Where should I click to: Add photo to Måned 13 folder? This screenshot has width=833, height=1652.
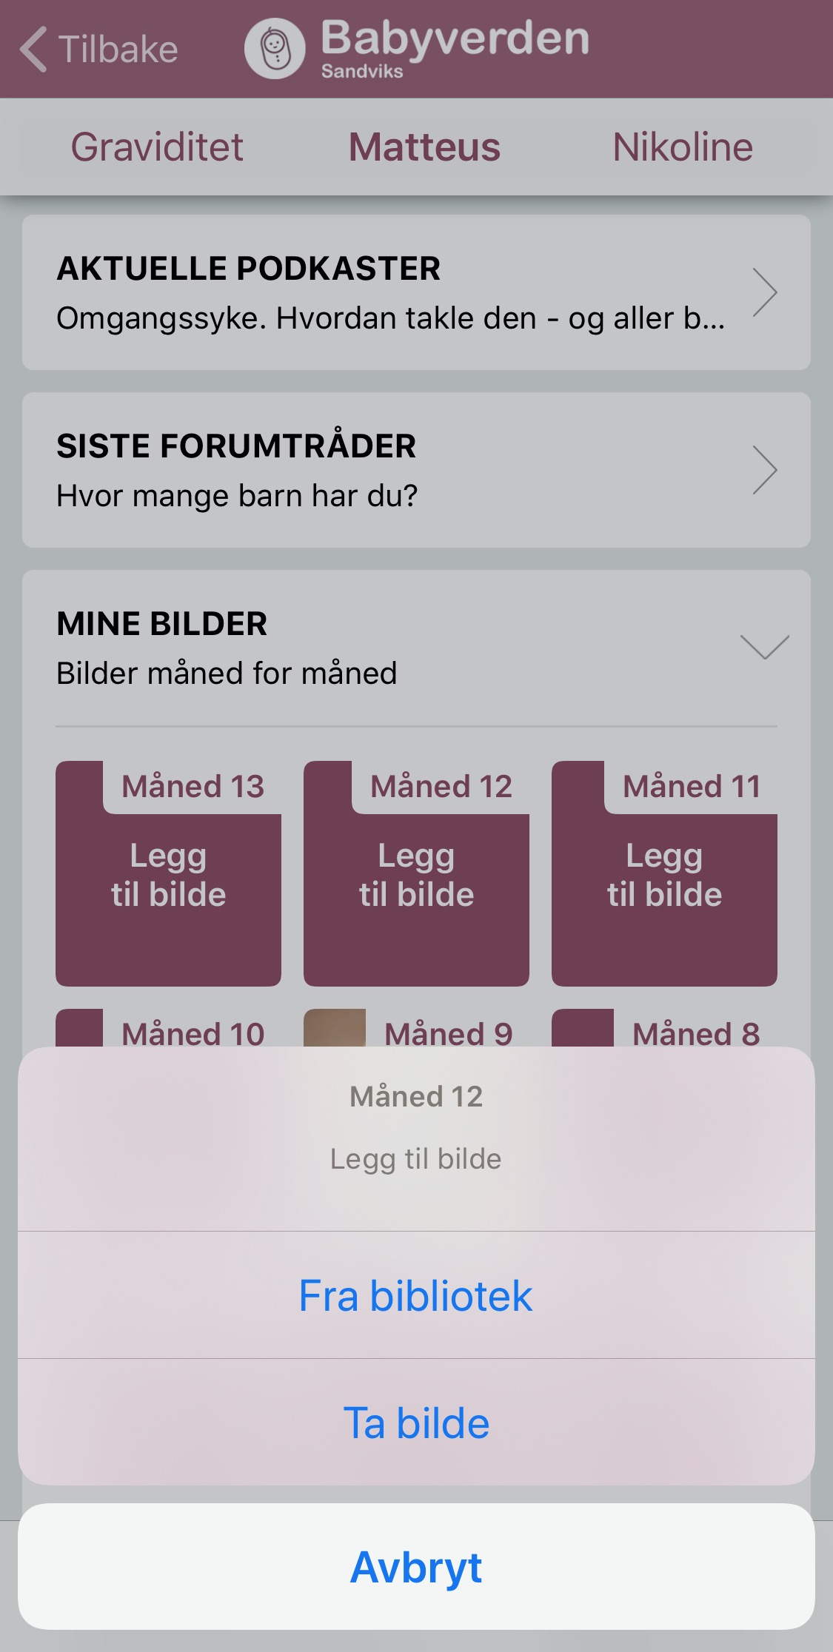tap(168, 874)
